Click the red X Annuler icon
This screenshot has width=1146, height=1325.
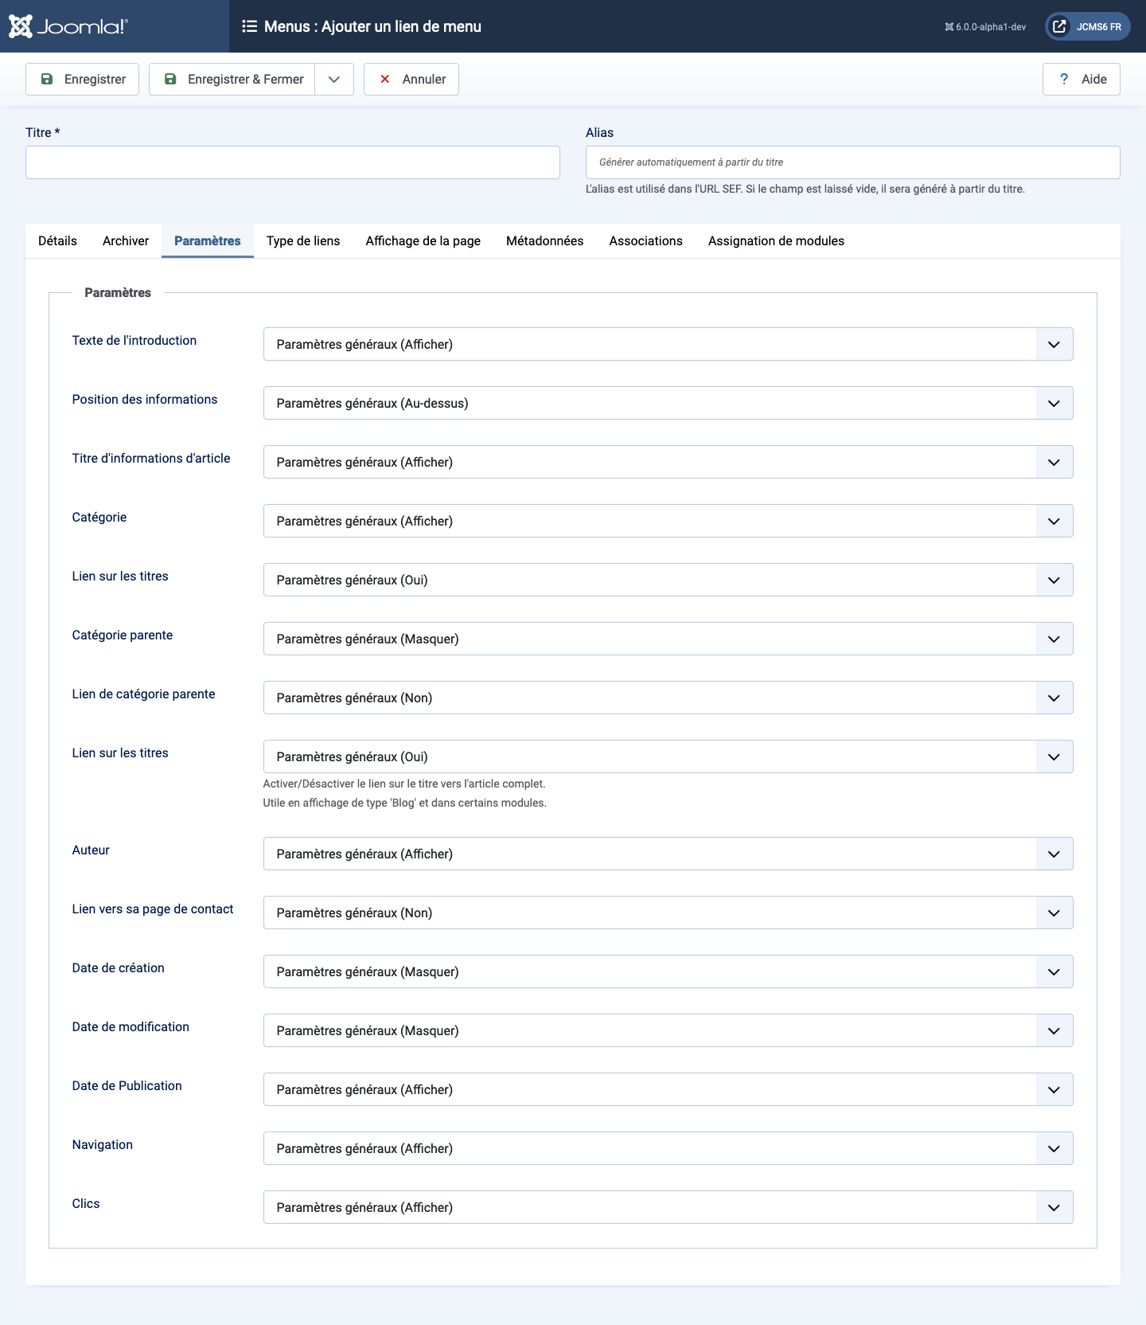385,79
